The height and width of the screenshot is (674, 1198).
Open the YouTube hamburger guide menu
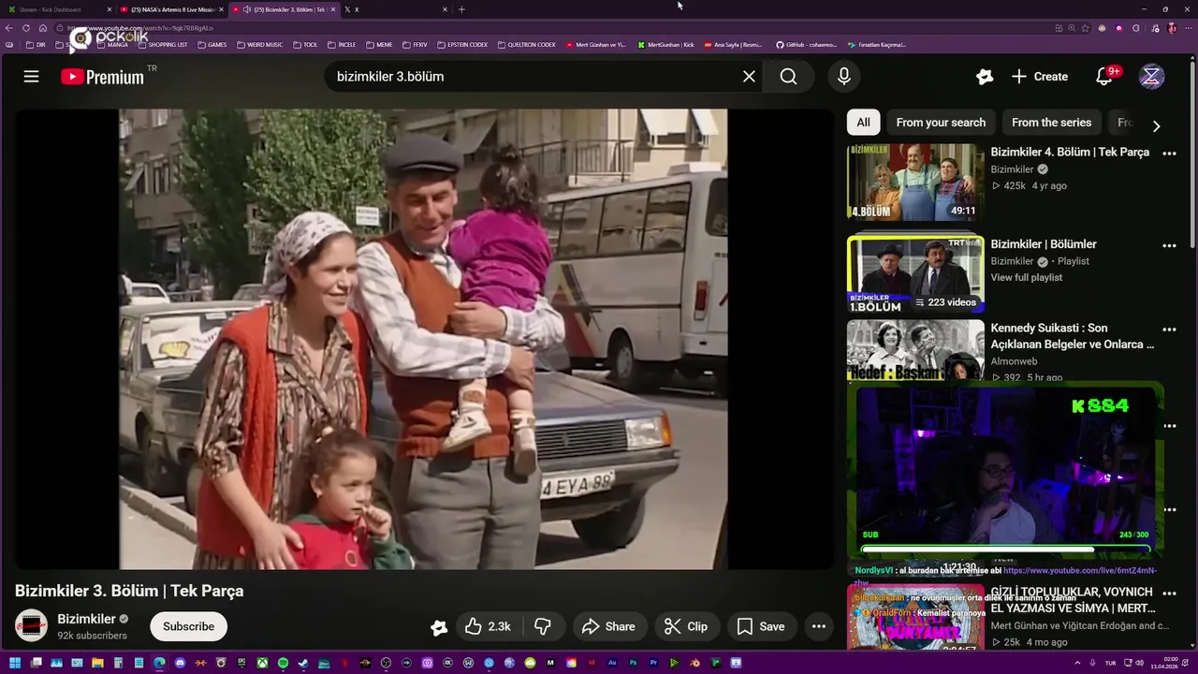pos(31,77)
